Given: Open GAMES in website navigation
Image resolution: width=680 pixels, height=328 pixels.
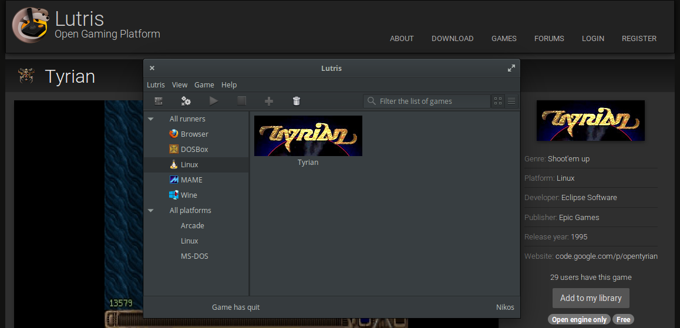Looking at the screenshot, I should click(504, 39).
